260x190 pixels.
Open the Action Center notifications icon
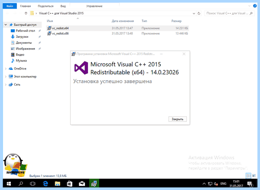tap(250, 183)
